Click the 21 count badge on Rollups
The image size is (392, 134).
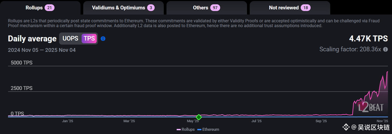[49, 8]
